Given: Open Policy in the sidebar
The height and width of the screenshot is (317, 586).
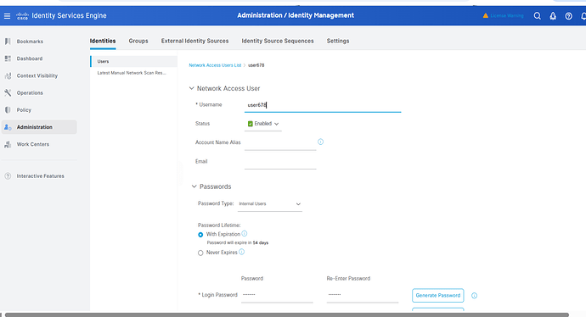Looking at the screenshot, I should (24, 110).
